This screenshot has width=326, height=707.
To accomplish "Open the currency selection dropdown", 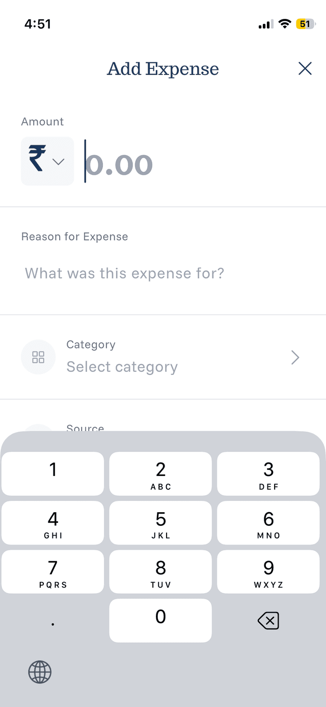I will click(58, 162).
